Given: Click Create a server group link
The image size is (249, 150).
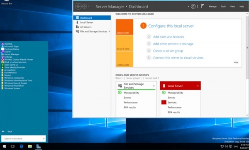Looking at the screenshot, I should click(168, 51).
